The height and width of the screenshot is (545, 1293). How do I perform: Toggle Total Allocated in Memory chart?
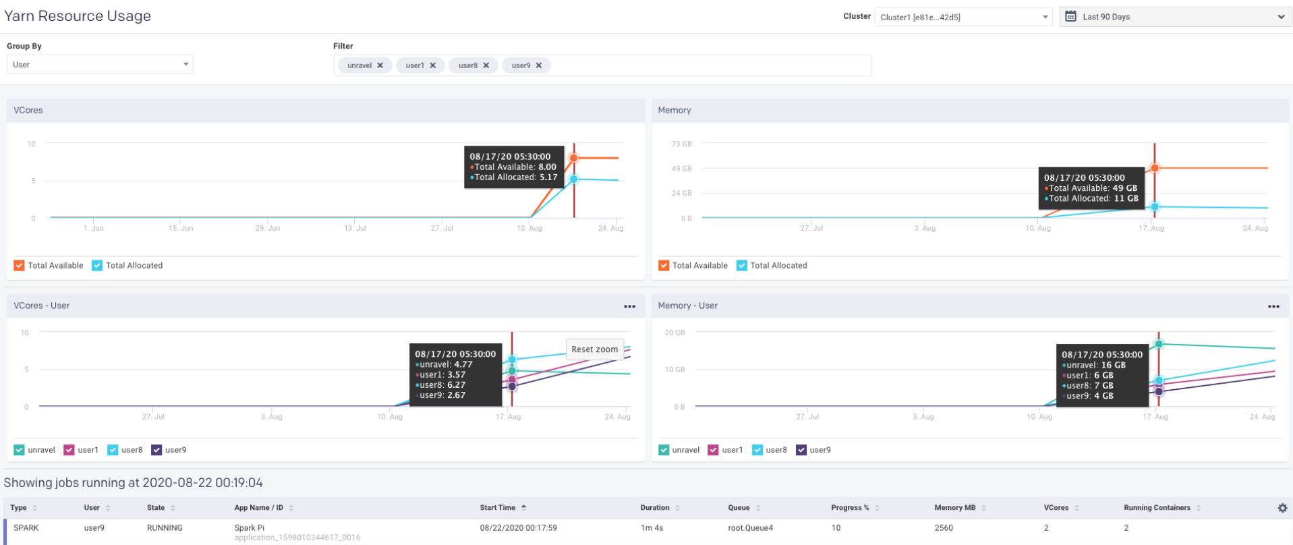pos(742,266)
